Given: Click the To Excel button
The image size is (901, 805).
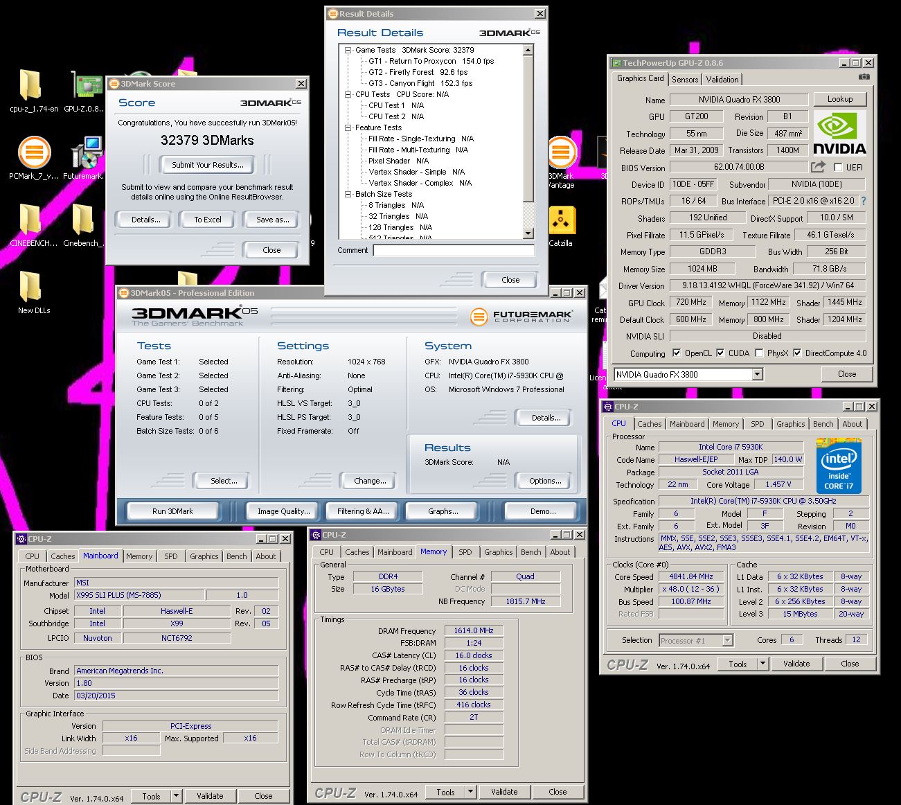Looking at the screenshot, I should pyautogui.click(x=208, y=220).
